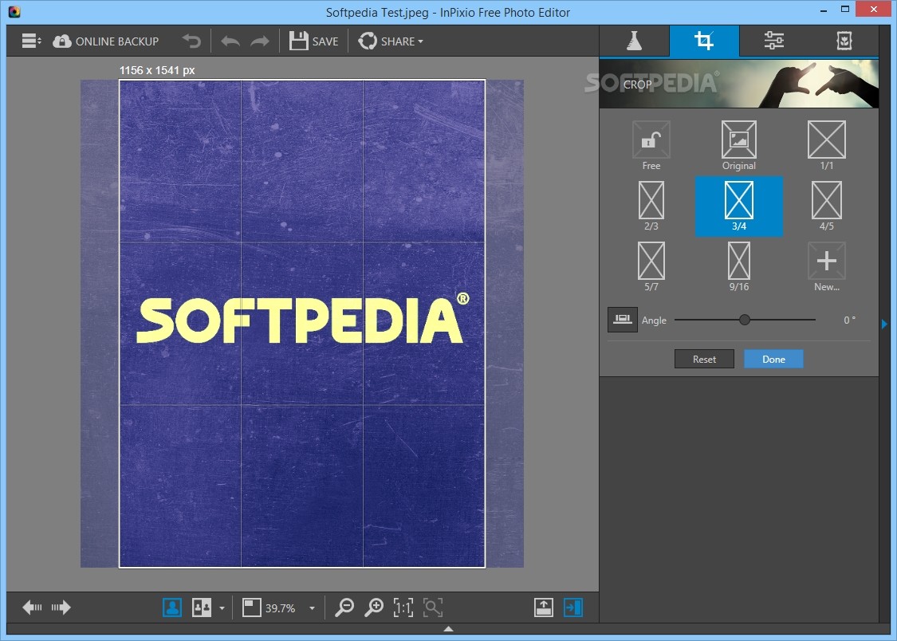
Task: Revert to original with the revert arrow
Action: (x=191, y=41)
